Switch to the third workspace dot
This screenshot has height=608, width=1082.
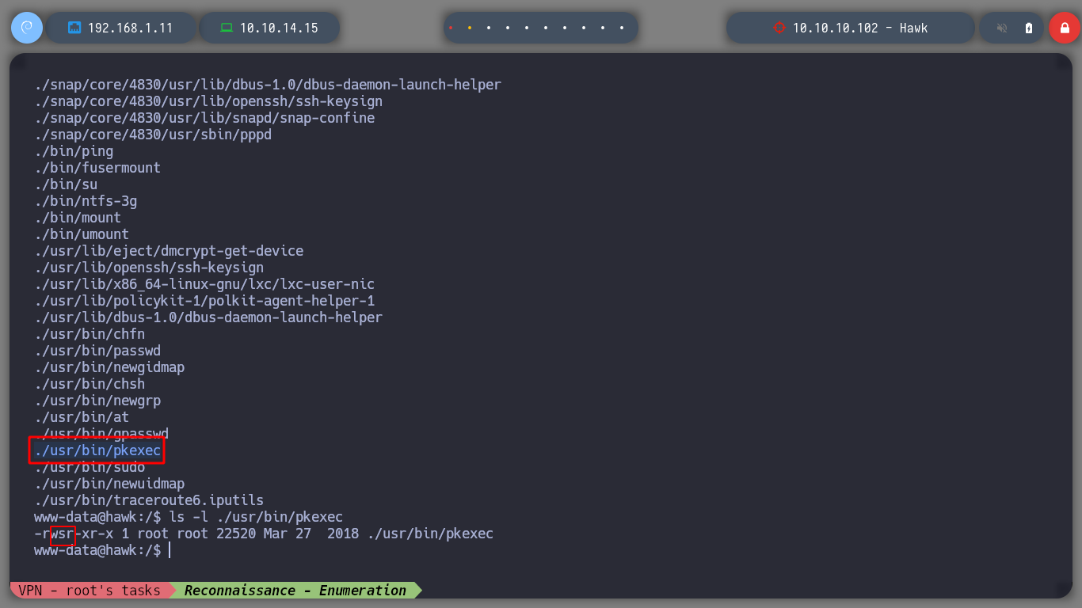489,28
